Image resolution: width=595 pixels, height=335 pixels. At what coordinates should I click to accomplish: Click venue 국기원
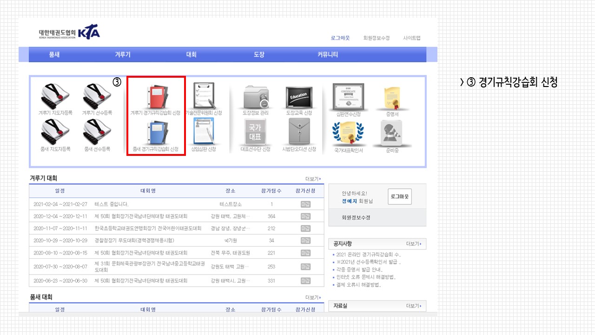231,241
